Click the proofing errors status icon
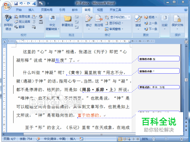 (x=38, y=139)
